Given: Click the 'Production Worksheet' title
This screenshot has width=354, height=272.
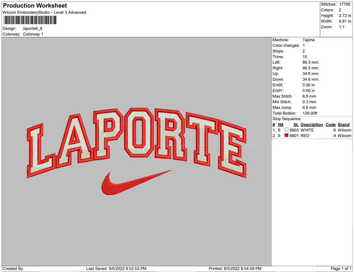Looking at the screenshot, I should tap(35, 6).
